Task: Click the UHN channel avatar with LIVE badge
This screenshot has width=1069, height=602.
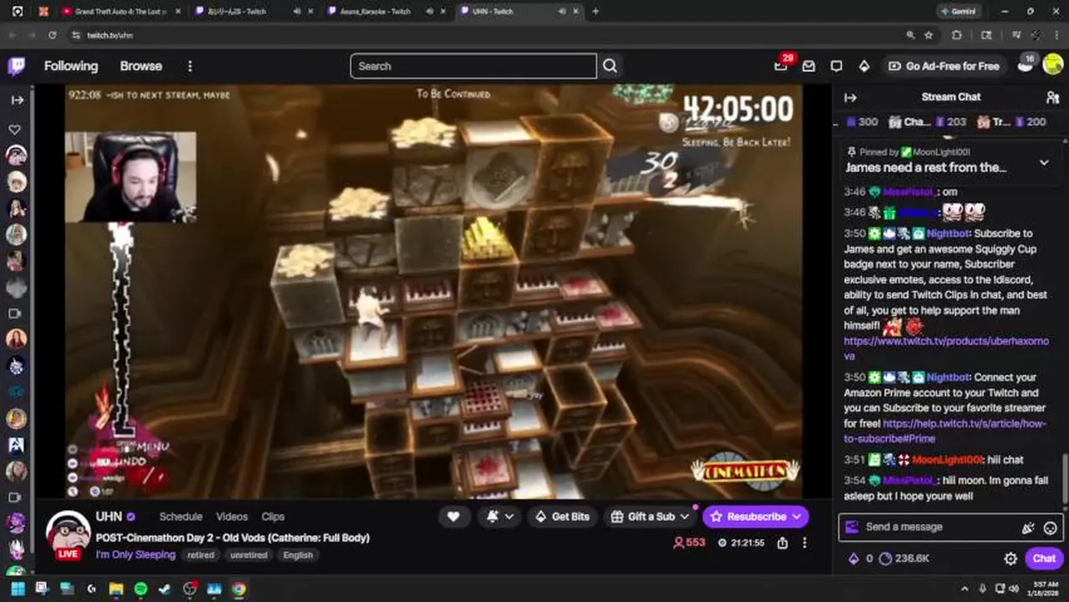Action: (x=68, y=535)
